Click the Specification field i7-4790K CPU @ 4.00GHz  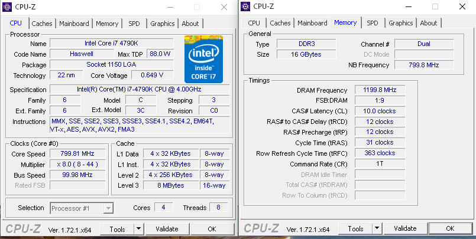click(x=140, y=89)
